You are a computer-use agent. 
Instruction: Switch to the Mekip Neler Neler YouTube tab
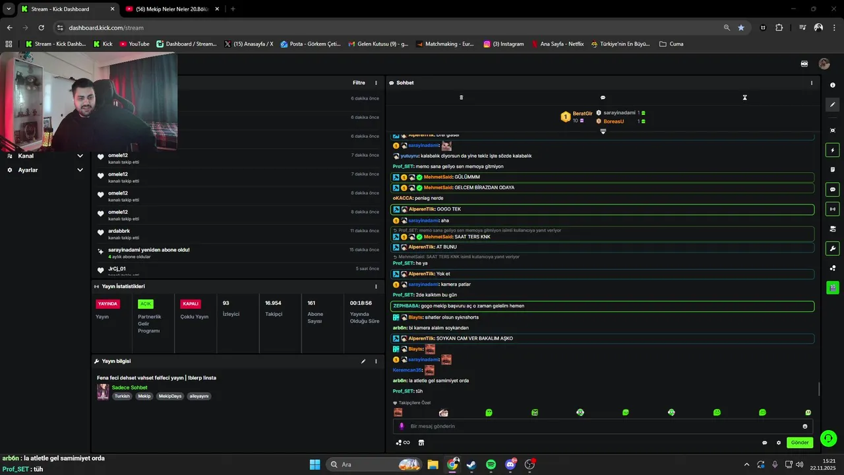click(x=172, y=9)
